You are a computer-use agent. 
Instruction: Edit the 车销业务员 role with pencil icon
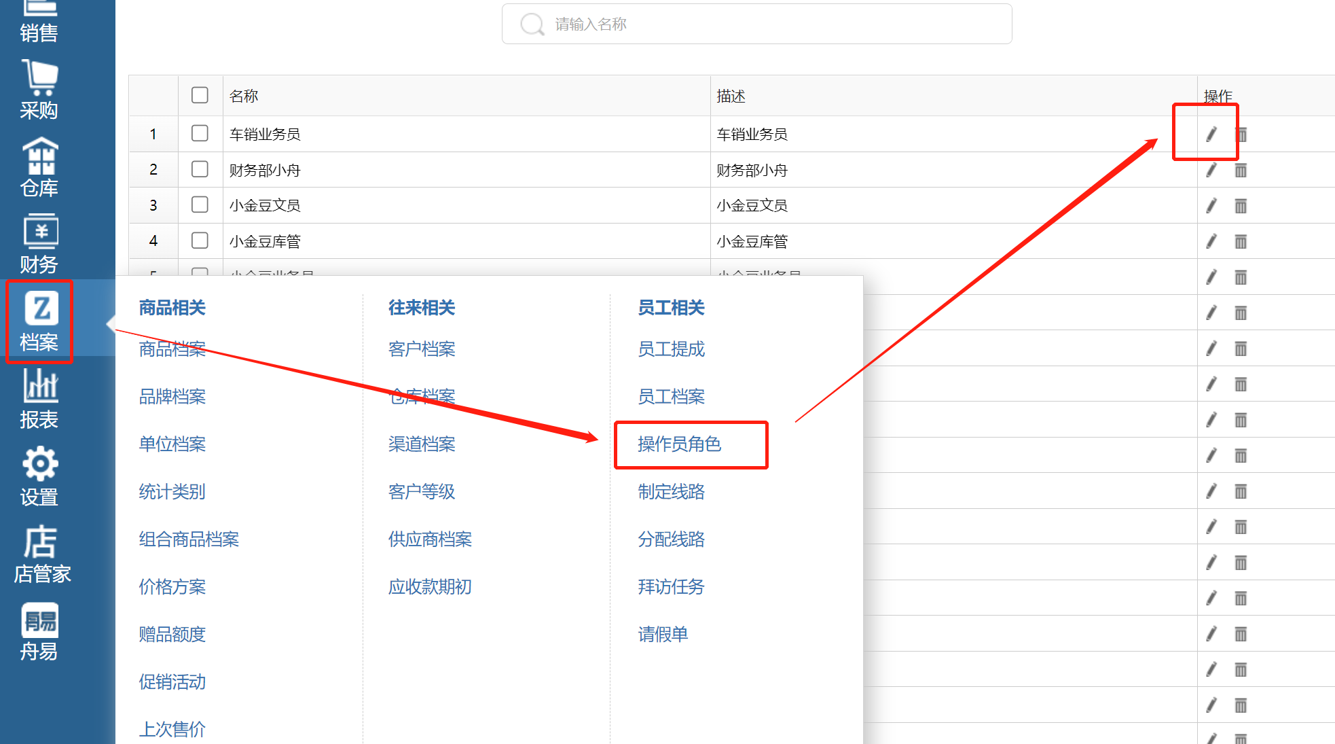(1211, 135)
